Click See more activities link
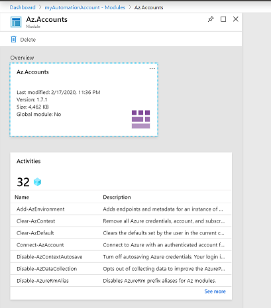This screenshot has height=308, width=271. [x=215, y=291]
